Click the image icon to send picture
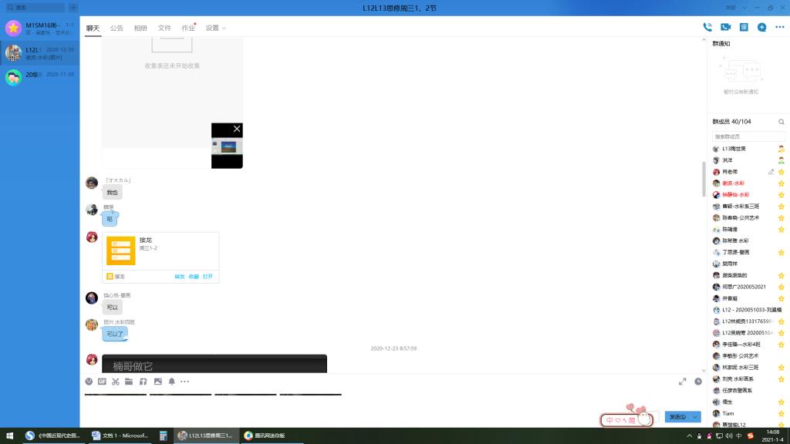The width and height of the screenshot is (790, 444). pyautogui.click(x=158, y=382)
